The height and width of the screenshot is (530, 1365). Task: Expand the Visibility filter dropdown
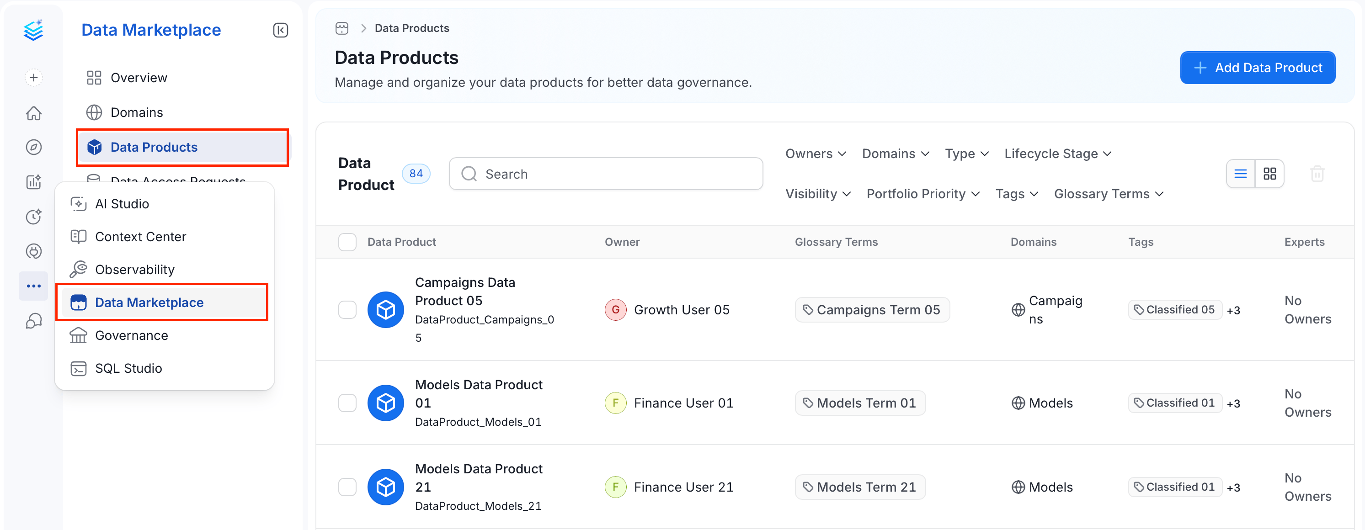818,194
